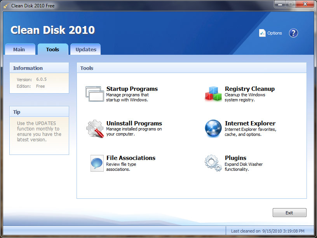This screenshot has width=317, height=238.
Task: Open the File Associations heading link
Action: (131, 158)
